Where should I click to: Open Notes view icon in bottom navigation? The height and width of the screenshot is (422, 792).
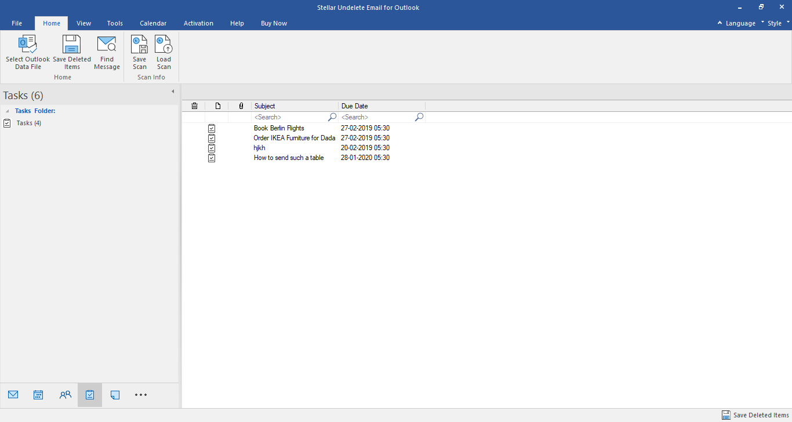(115, 395)
